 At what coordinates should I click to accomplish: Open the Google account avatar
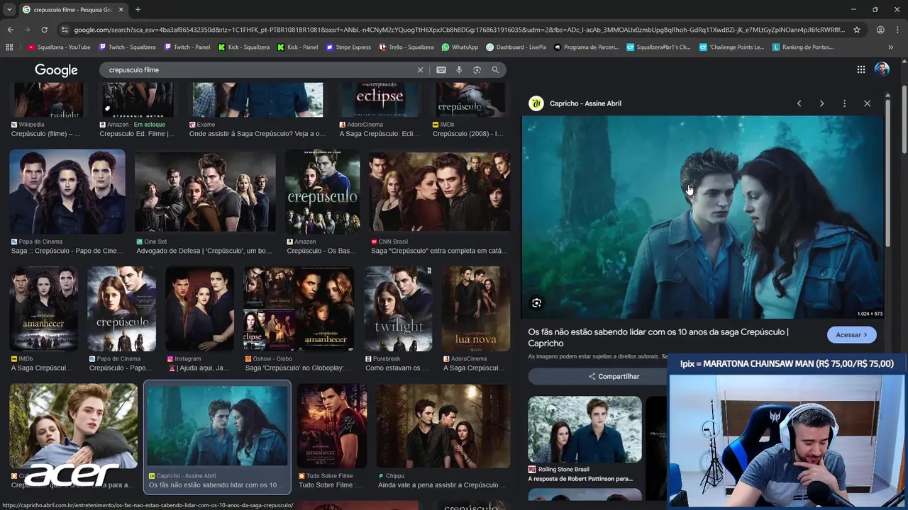coord(882,69)
